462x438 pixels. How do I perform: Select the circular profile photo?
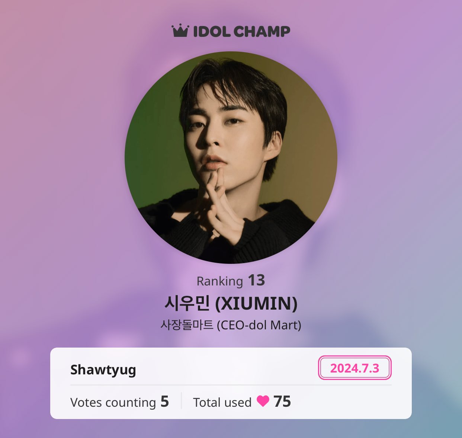click(231, 157)
